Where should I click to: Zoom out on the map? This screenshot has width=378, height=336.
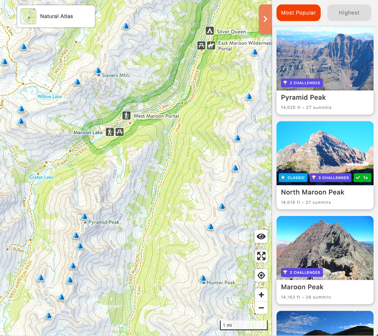pos(261,308)
